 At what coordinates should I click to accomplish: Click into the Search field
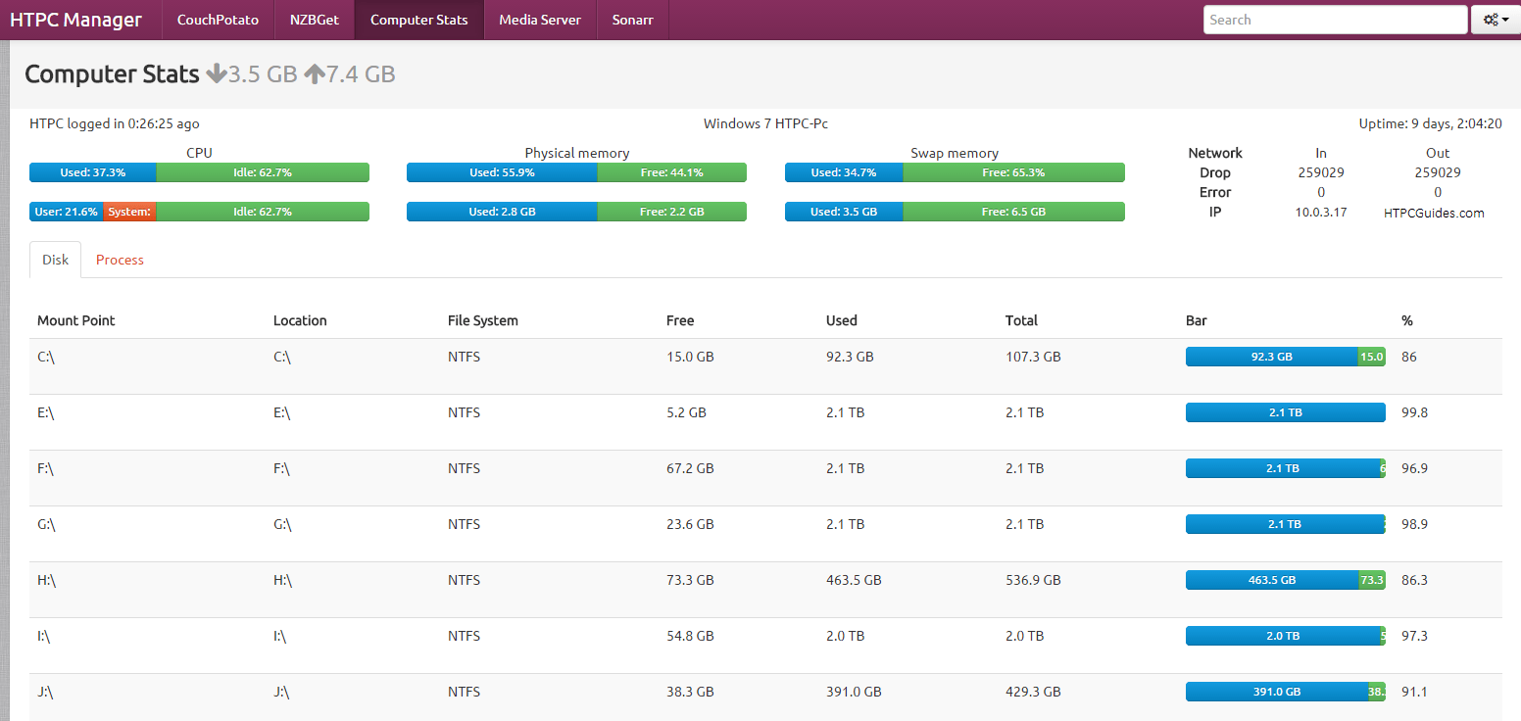pos(1334,20)
